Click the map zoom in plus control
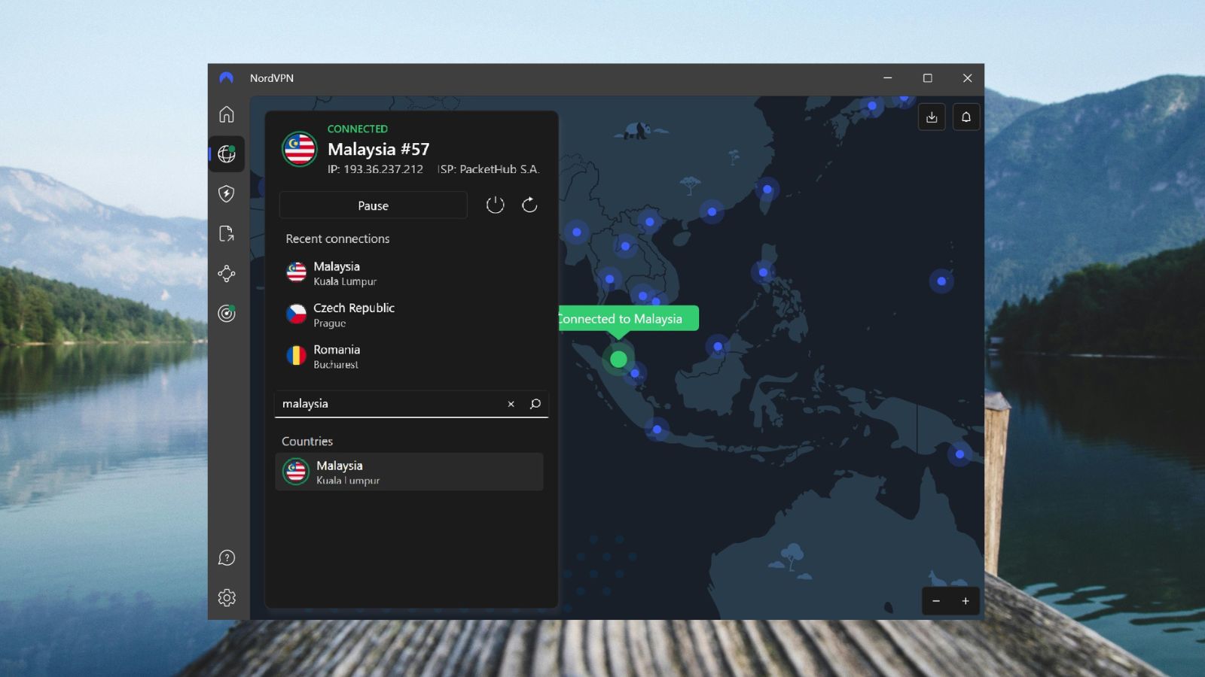Screen dimensions: 1205x677 tap(966, 601)
